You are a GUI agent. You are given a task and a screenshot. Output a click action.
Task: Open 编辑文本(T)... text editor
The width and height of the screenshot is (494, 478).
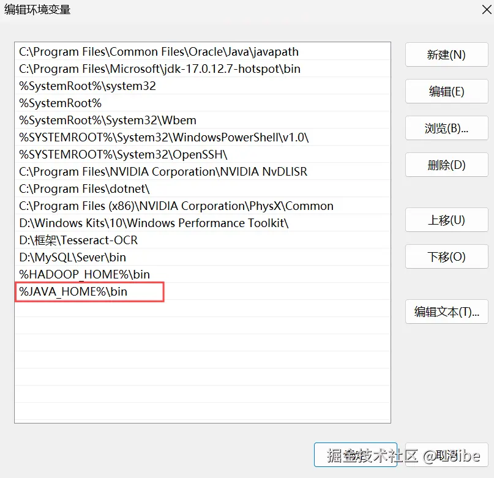coord(446,312)
